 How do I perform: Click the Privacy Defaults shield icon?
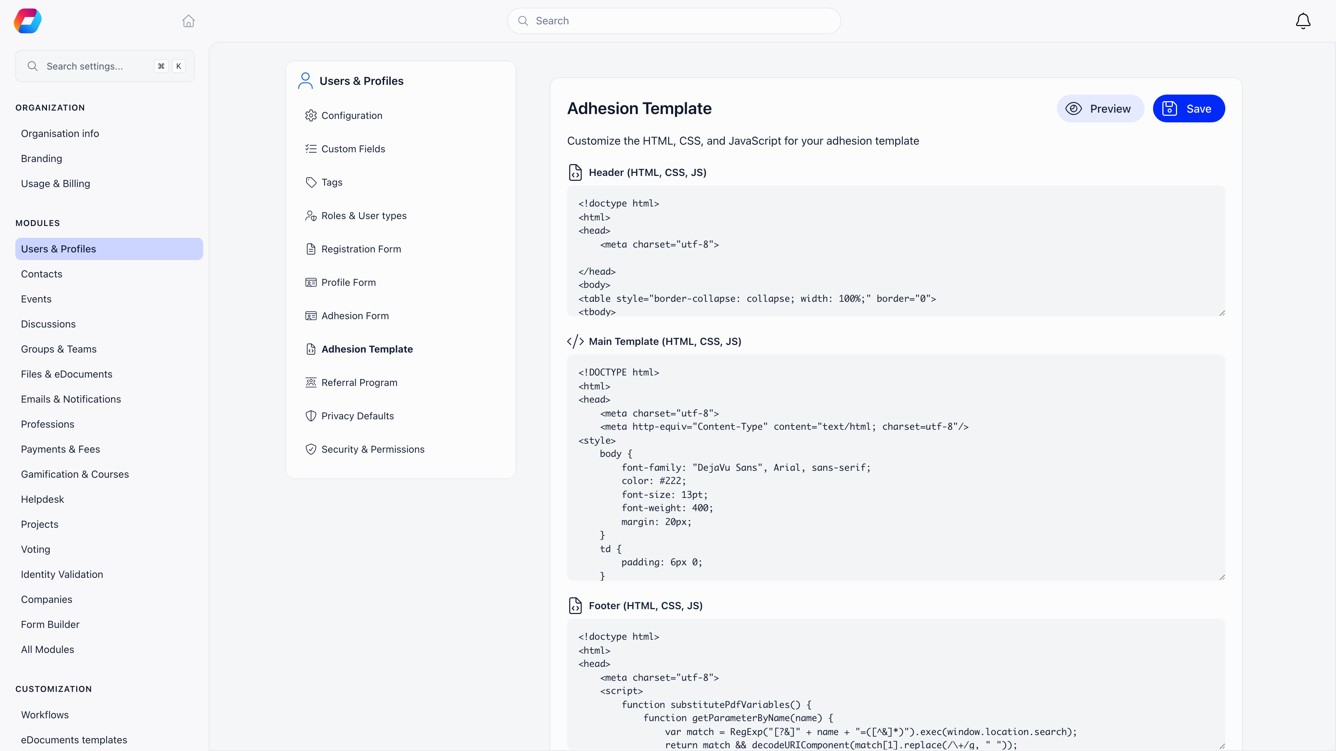pos(311,416)
